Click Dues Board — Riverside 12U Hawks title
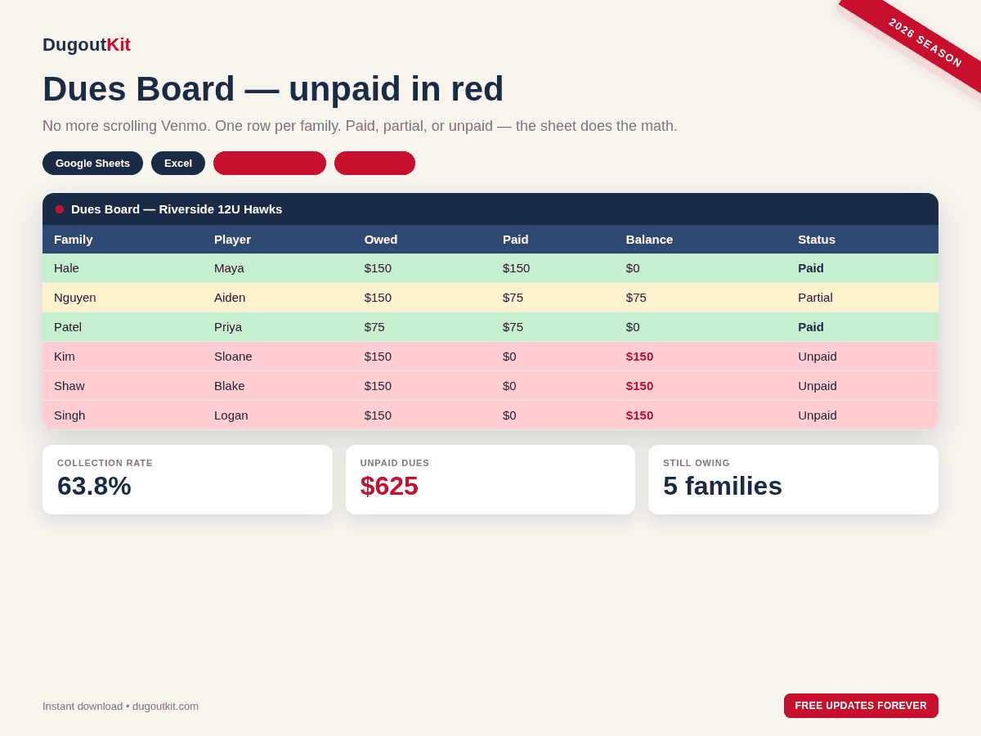Screen dimensions: 981x736 pos(177,209)
